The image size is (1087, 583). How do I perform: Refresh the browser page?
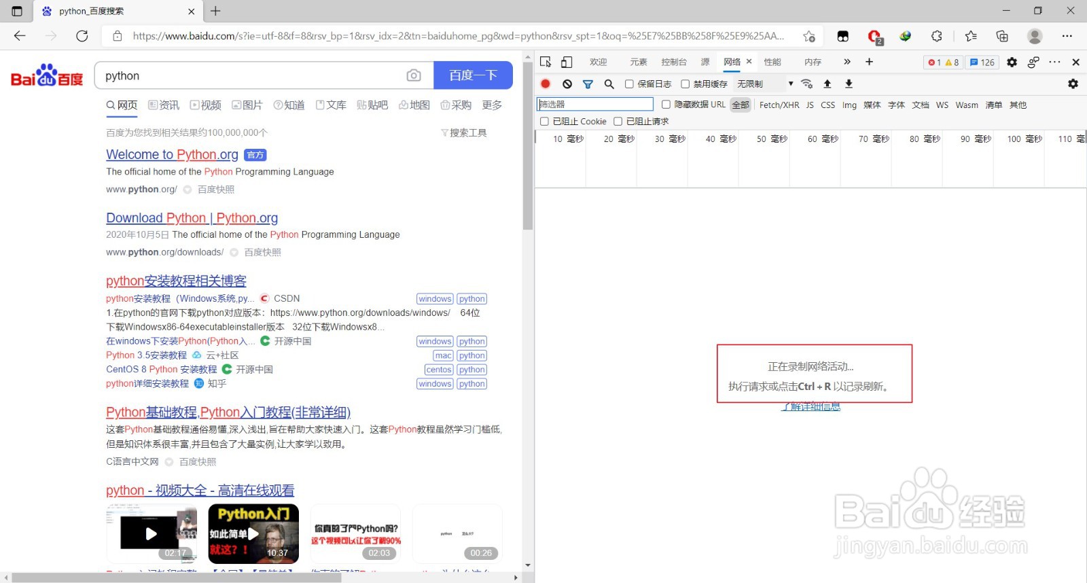[82, 36]
